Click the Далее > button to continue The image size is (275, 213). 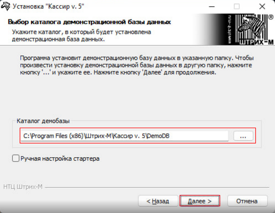[200, 201]
